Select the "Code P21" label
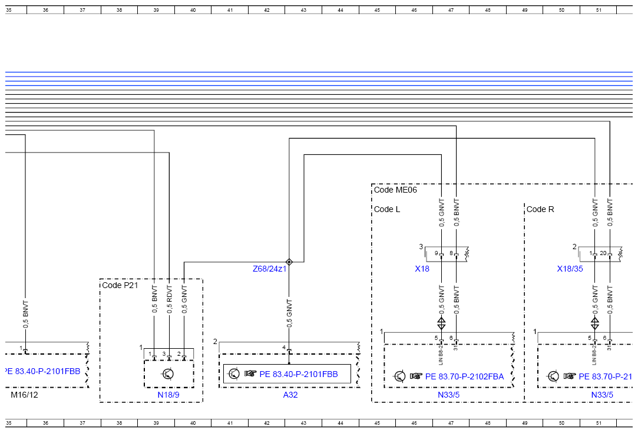The width and height of the screenshot is (638, 433). 120,285
